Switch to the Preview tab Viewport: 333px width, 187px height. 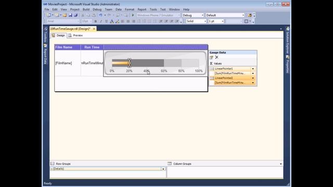(75, 35)
